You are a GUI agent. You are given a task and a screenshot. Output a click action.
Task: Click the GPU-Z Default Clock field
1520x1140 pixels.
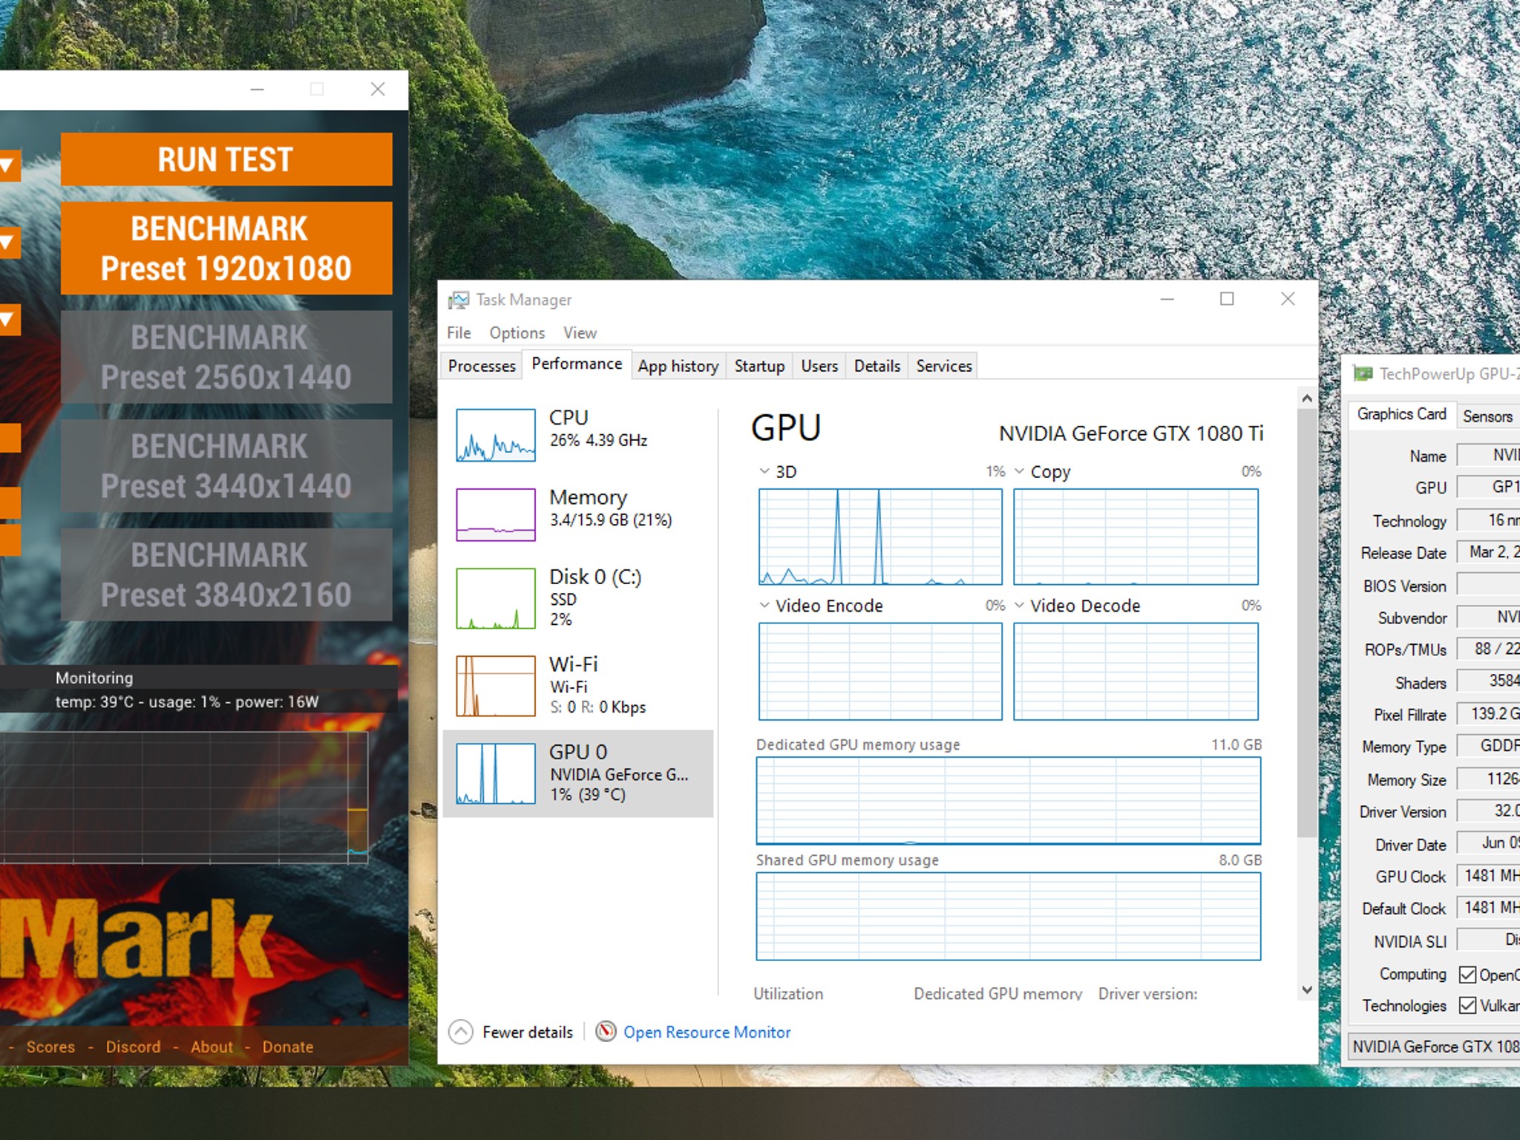click(1488, 908)
